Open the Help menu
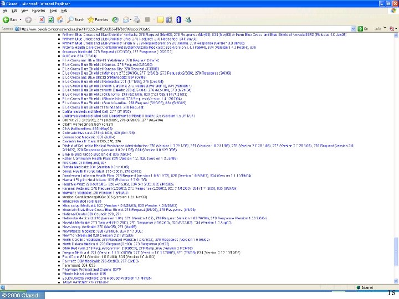 pyautogui.click(x=64, y=11)
